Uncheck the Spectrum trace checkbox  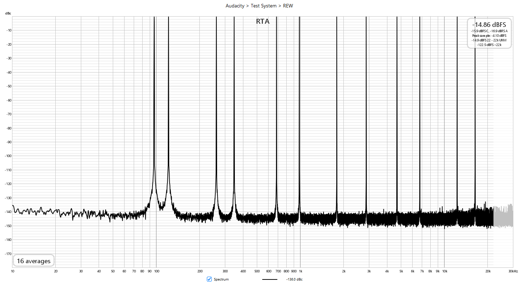[209, 279]
